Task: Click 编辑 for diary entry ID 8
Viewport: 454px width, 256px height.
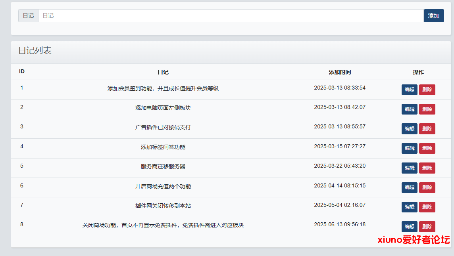Action: click(x=409, y=227)
